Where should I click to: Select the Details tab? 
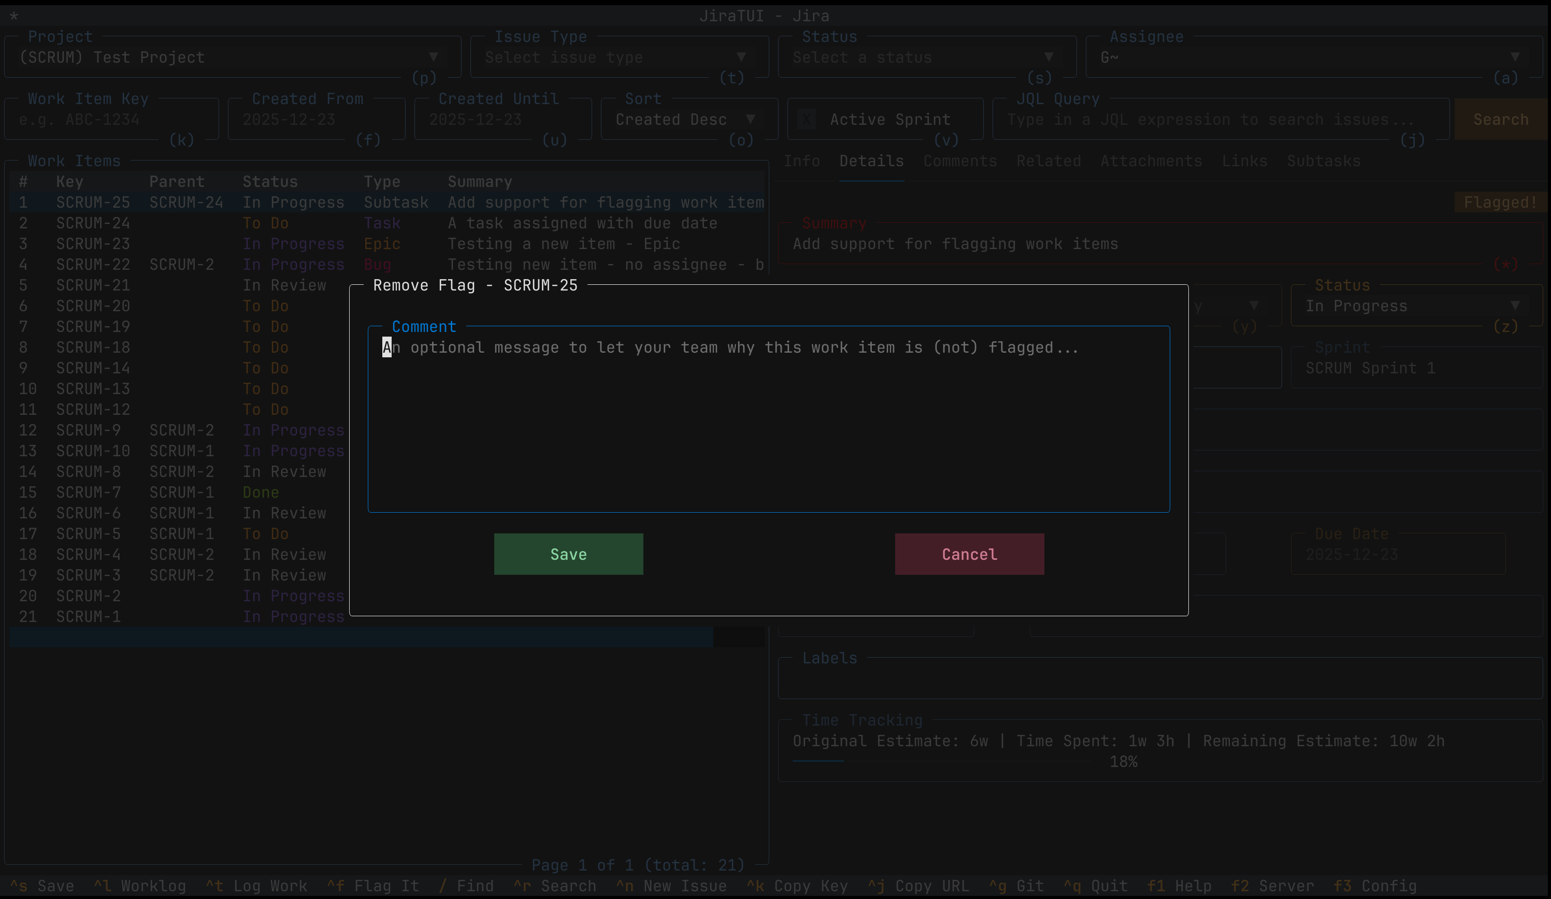point(871,161)
